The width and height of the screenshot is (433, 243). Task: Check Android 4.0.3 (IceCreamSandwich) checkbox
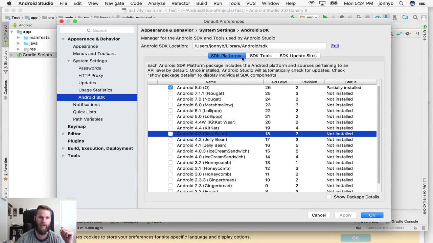pos(170,151)
